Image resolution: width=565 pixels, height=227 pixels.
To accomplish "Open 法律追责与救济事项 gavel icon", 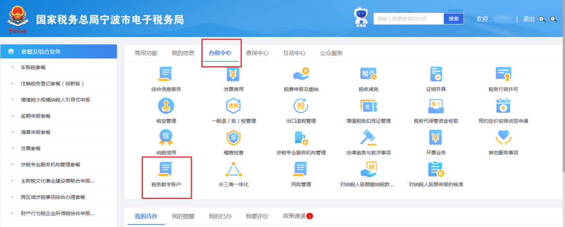I will click(368, 138).
